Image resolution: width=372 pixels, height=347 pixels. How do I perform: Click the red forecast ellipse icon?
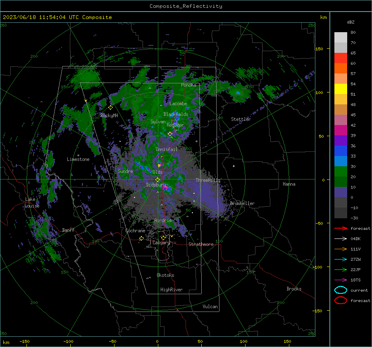[x=341, y=300]
